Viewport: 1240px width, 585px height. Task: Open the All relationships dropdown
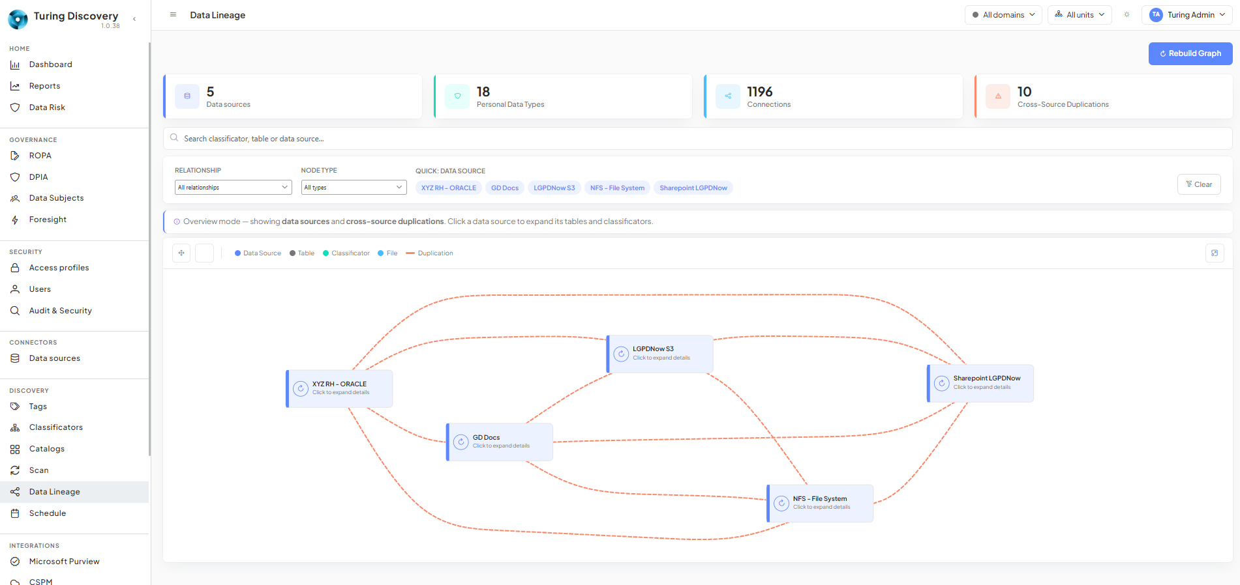(233, 188)
